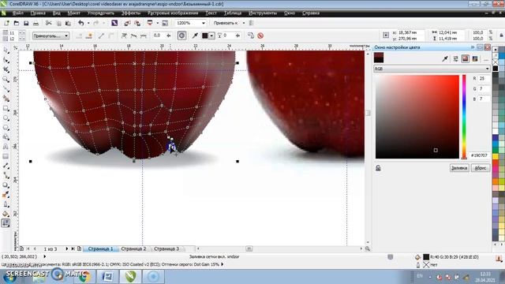The width and height of the screenshot is (505, 284).
Task: Open the mesh fill color dropdown arrow
Action: click(211, 35)
